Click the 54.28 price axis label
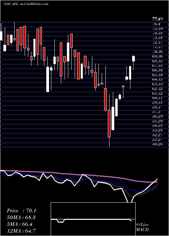This screenshot has height=236, width=169. (x=158, y=126)
